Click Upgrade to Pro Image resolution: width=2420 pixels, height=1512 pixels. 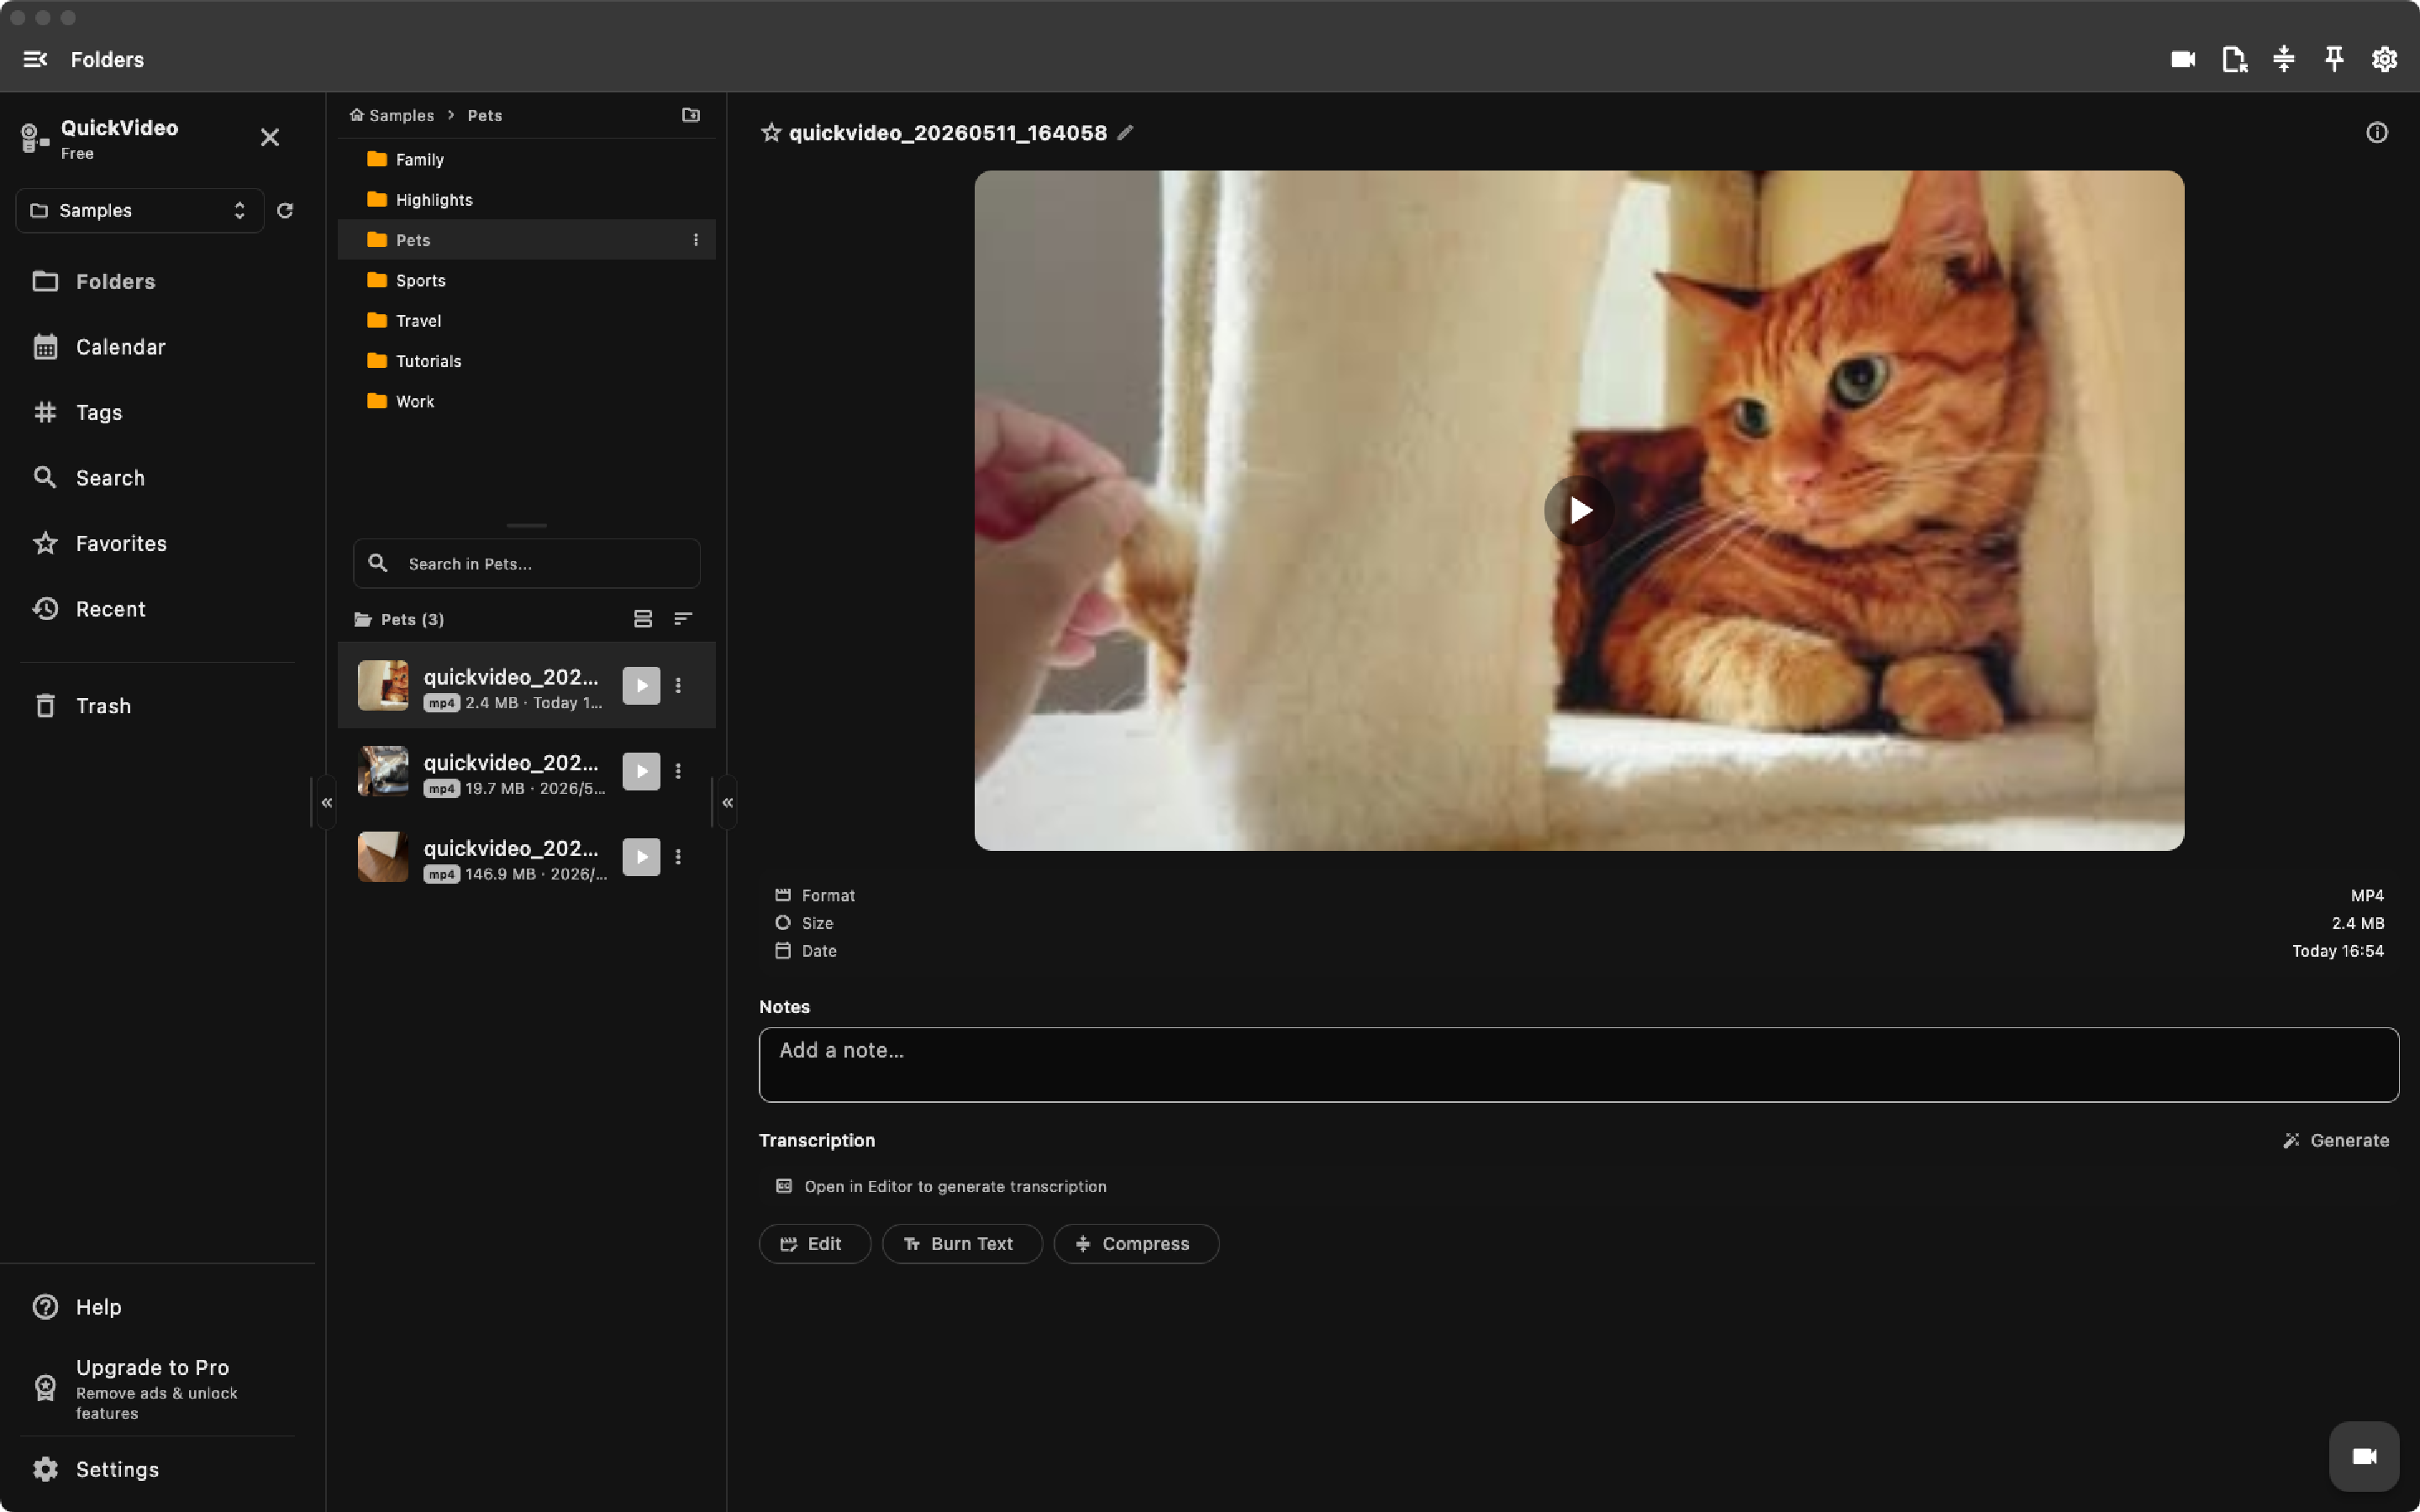tap(158, 1388)
